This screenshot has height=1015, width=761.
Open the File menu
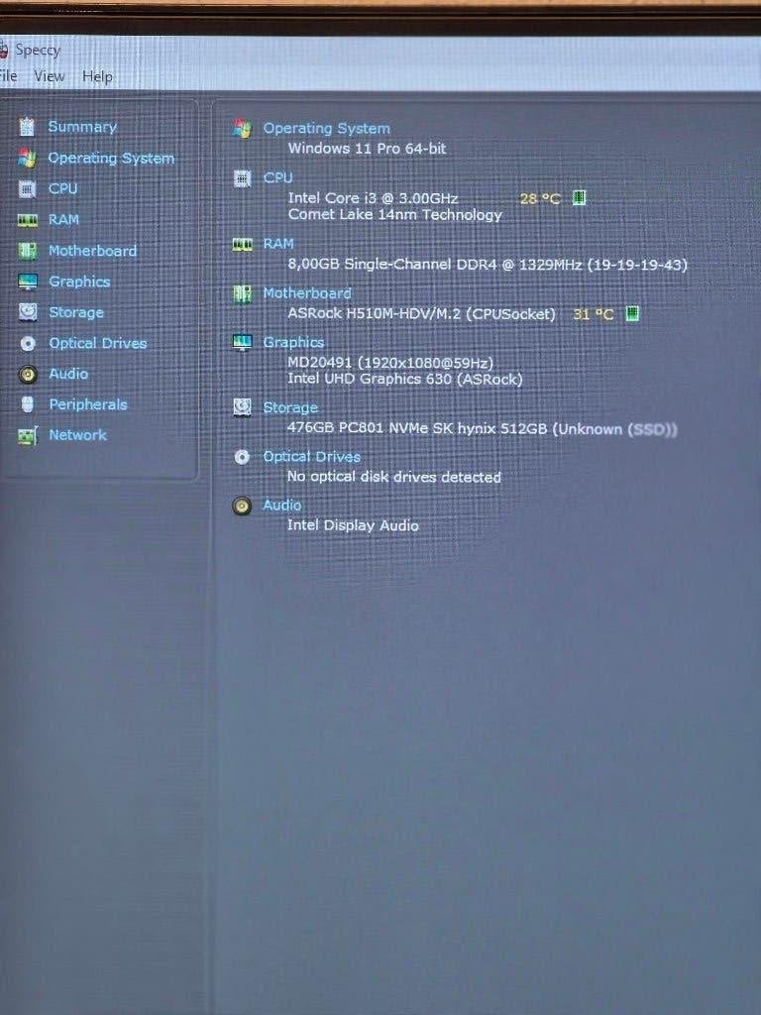(8, 75)
